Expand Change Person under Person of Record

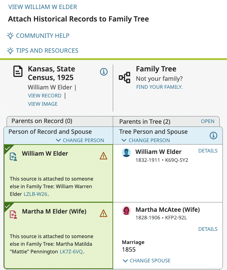pyautogui.click(x=80, y=140)
